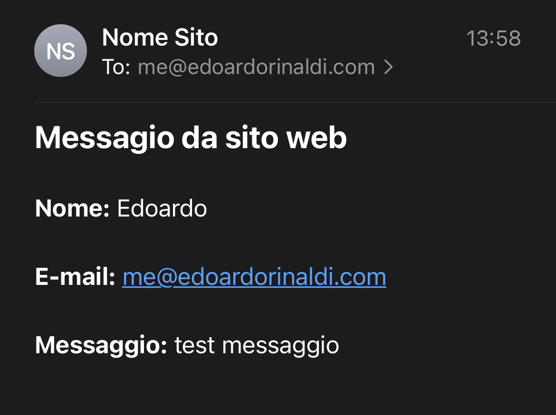Click the bold "Nome:" field label

72,208
